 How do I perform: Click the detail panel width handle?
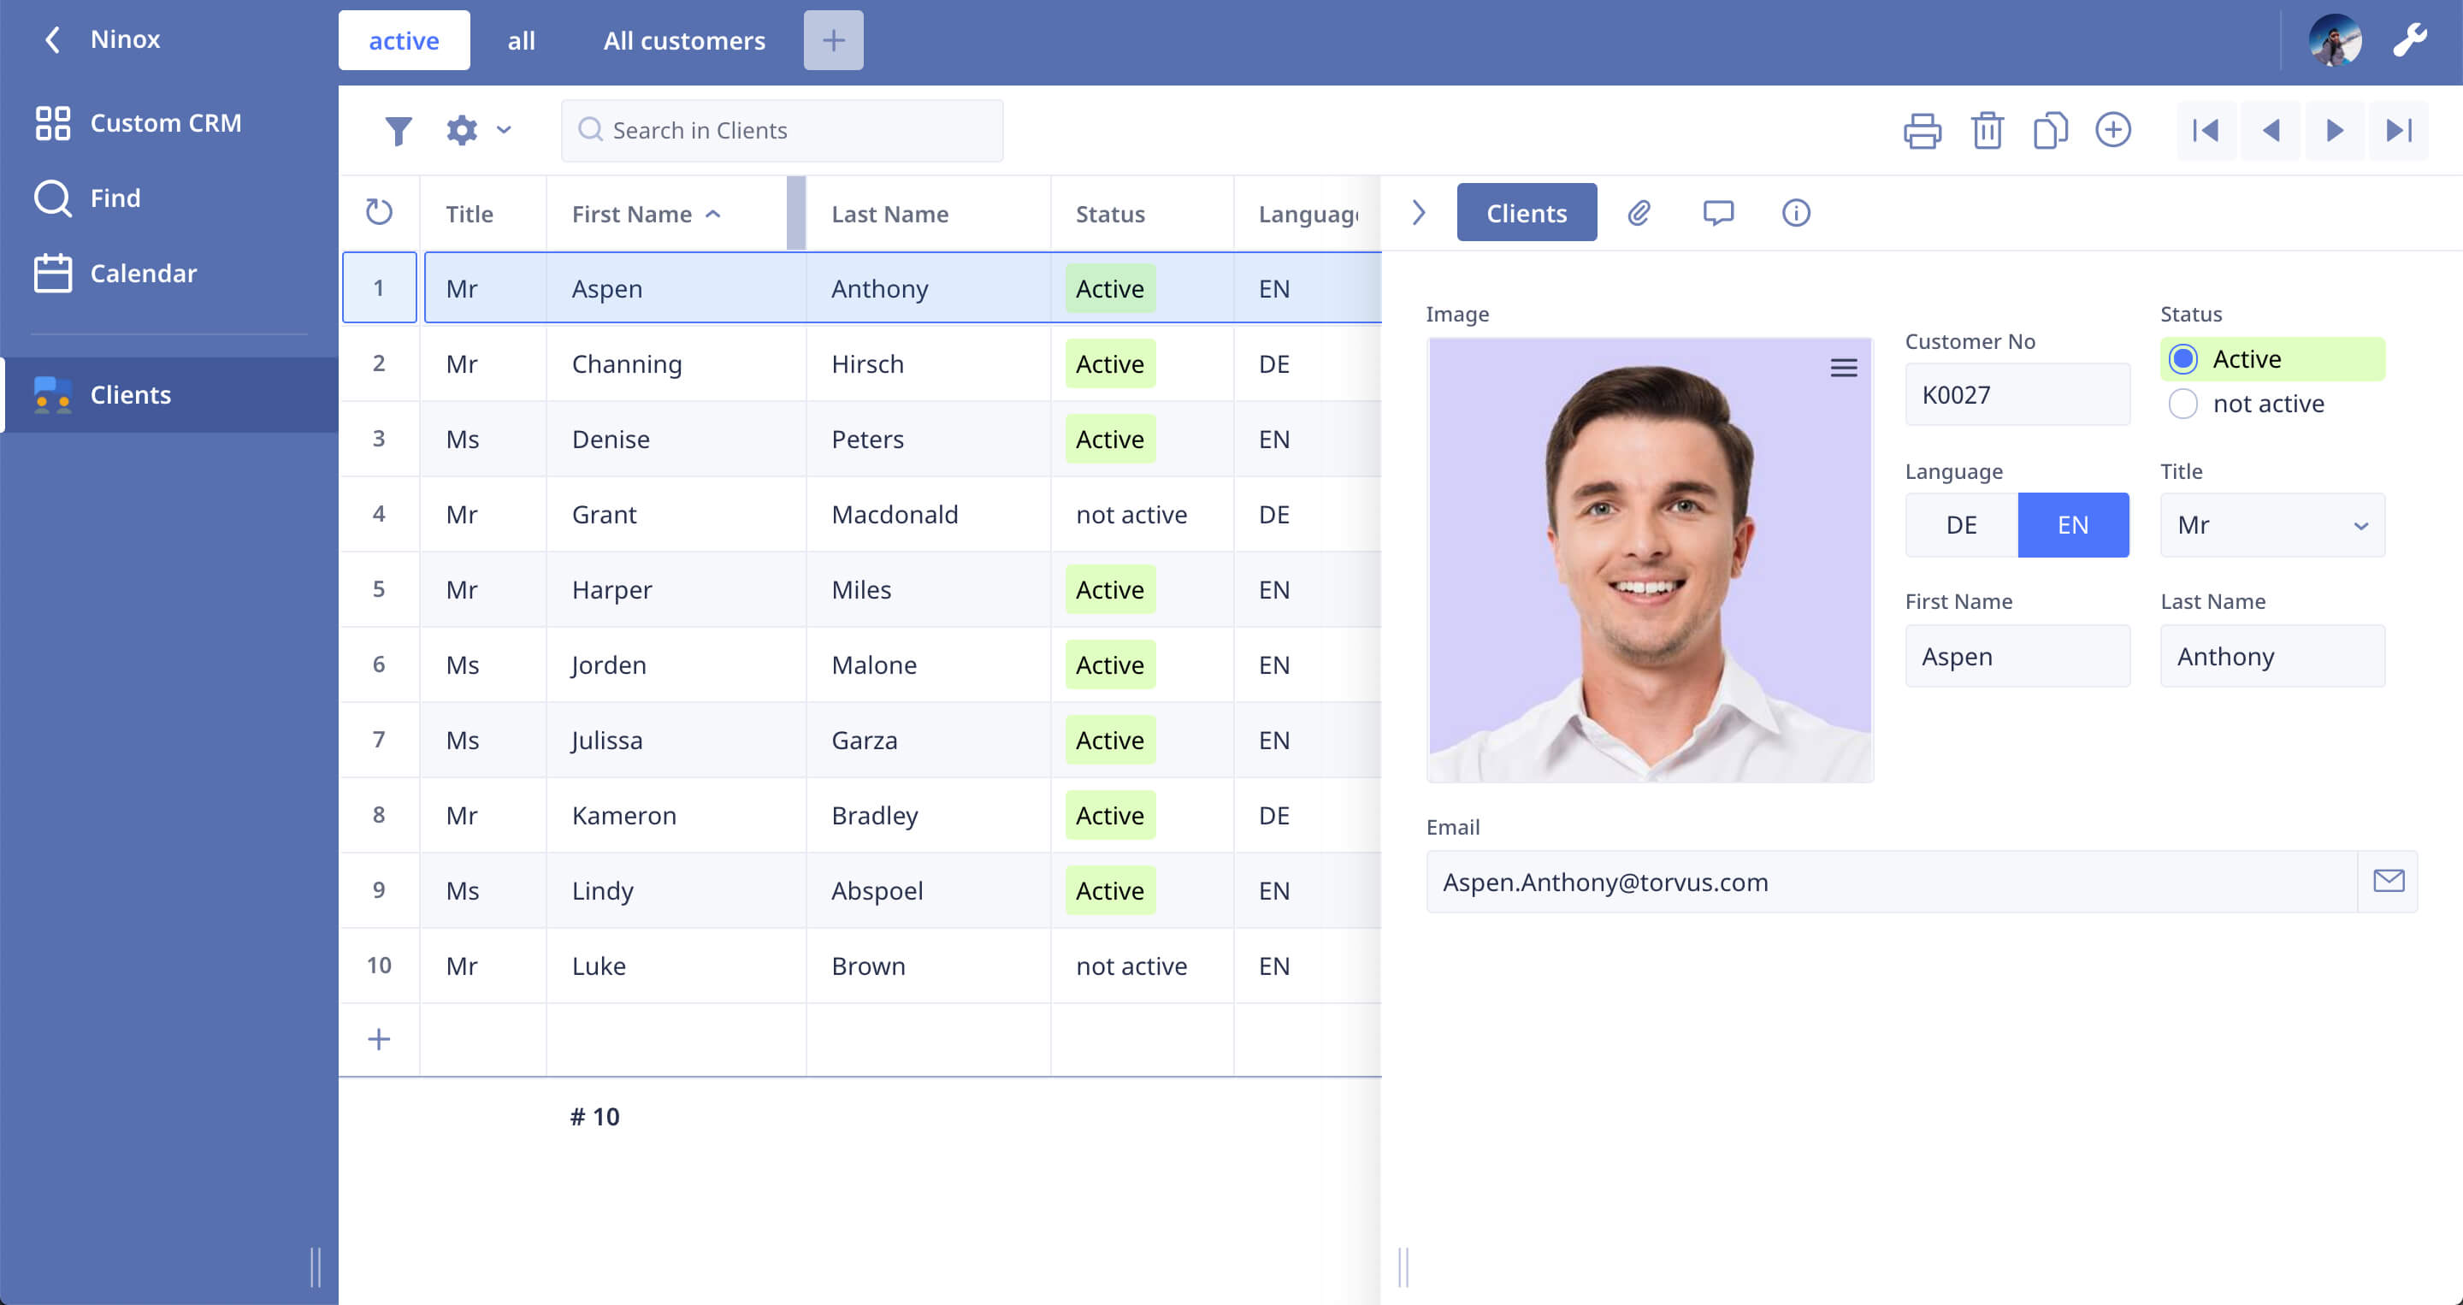pos(1403,1267)
